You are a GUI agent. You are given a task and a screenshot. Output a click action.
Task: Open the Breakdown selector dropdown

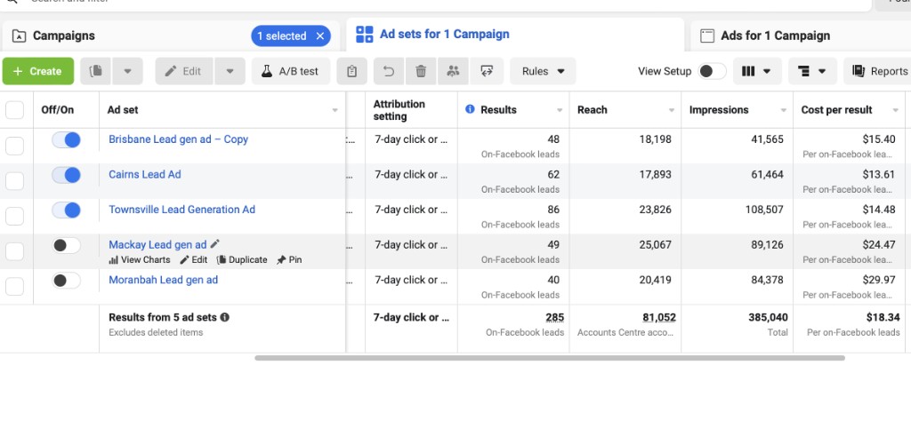(x=812, y=71)
